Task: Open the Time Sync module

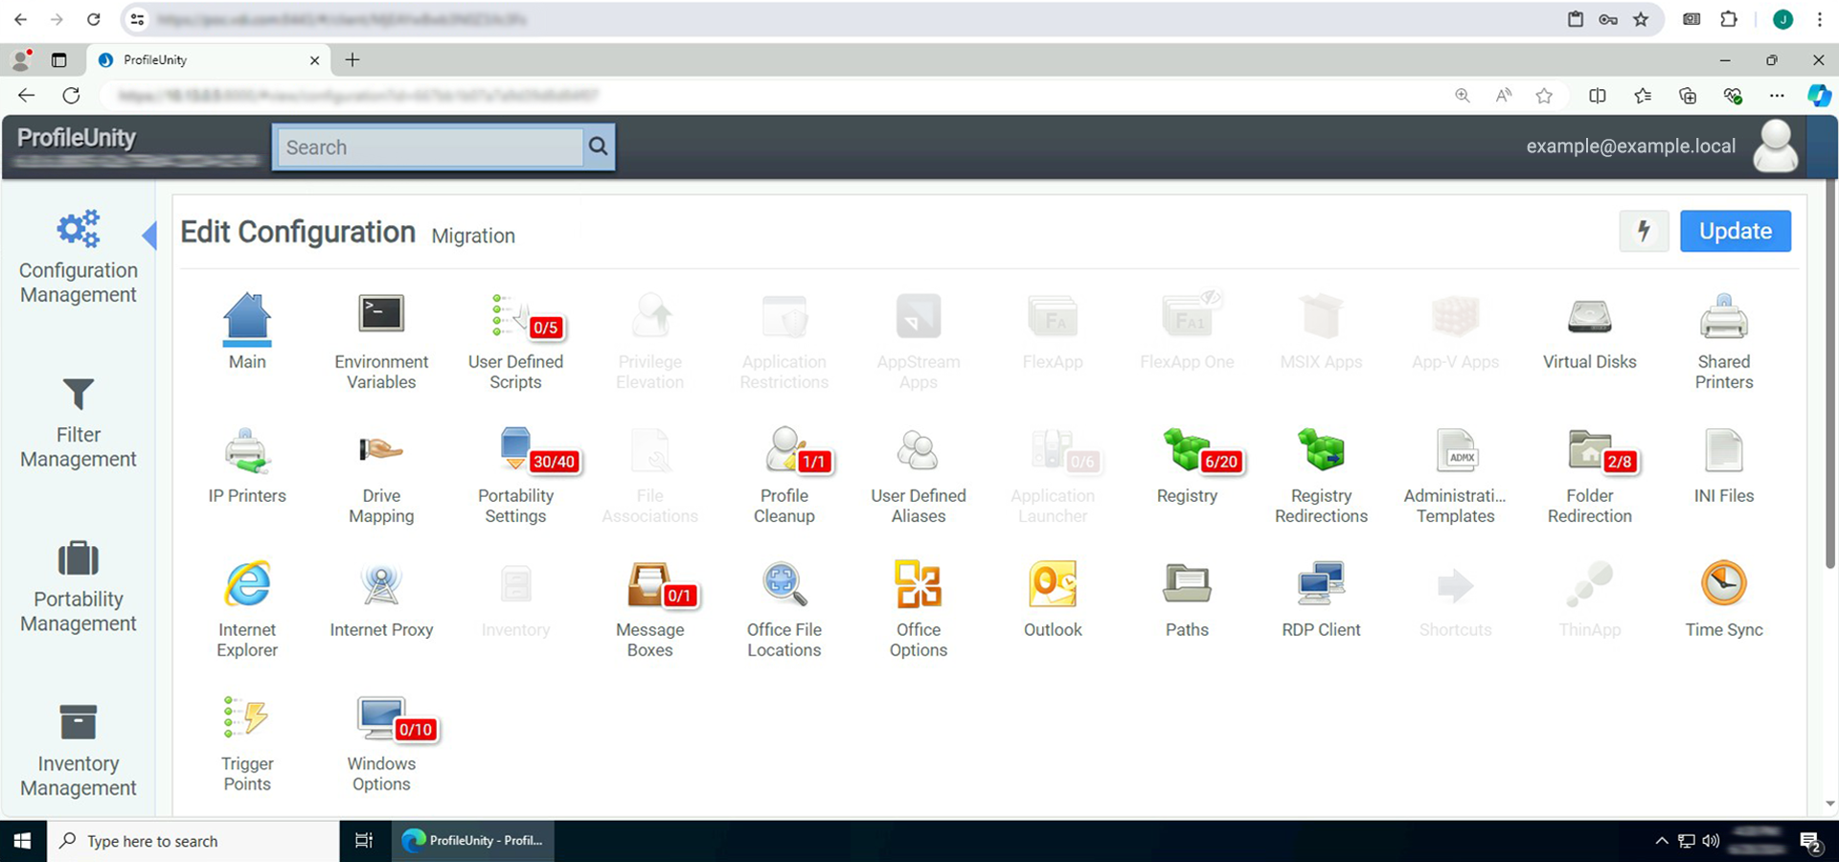Action: [1723, 600]
